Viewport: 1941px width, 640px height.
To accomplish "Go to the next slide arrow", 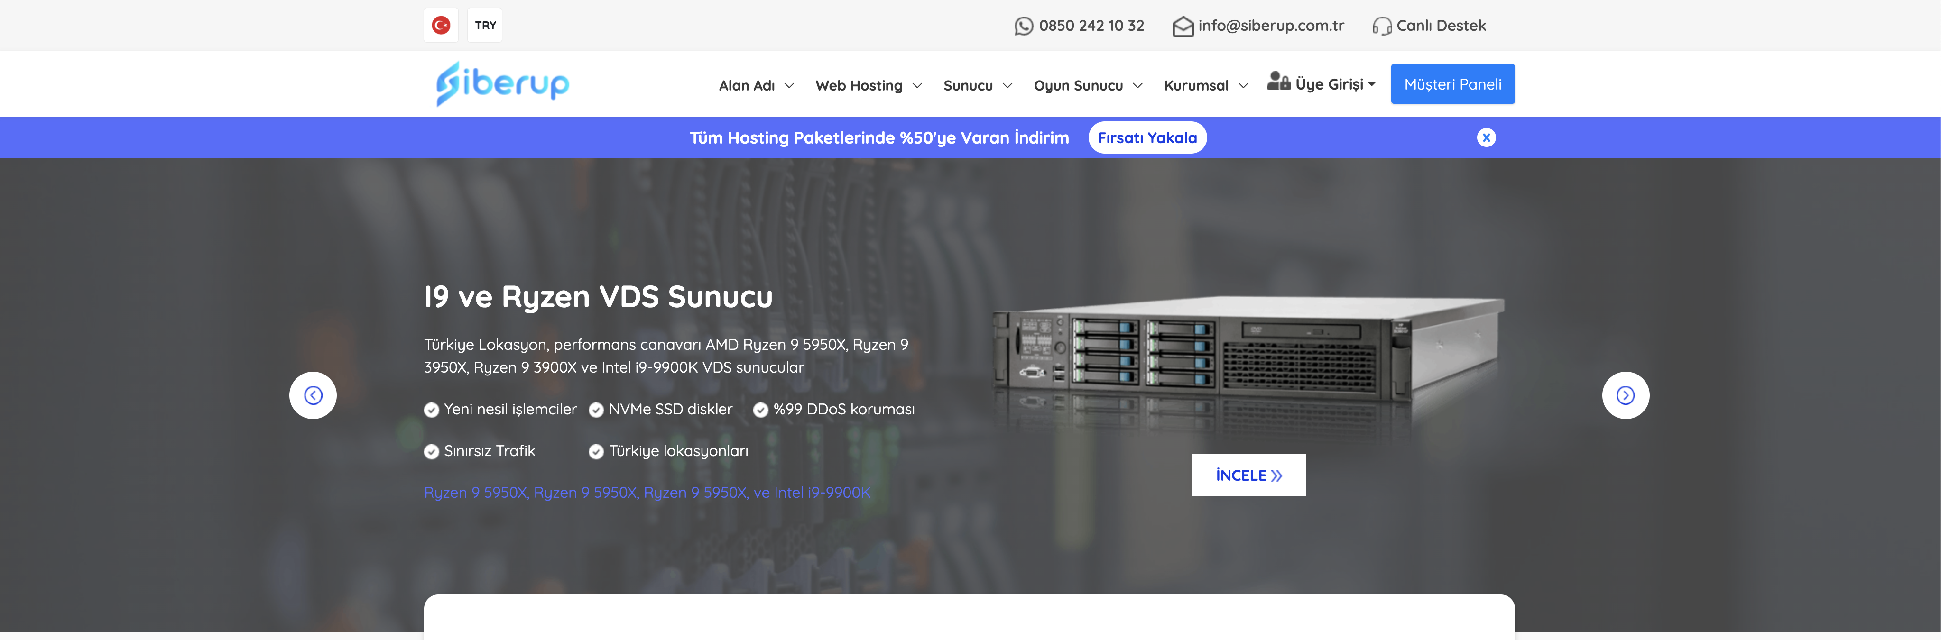I will point(1625,395).
